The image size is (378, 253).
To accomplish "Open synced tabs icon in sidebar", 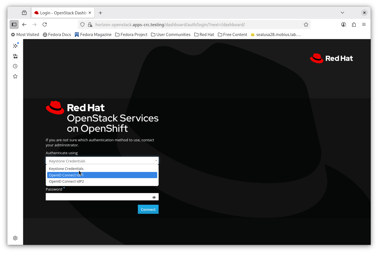I will pyautogui.click(x=15, y=56).
